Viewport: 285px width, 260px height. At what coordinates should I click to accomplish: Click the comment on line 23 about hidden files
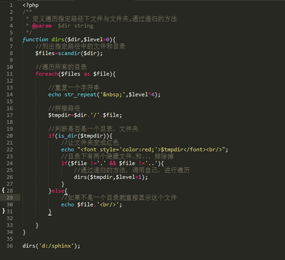117,157
